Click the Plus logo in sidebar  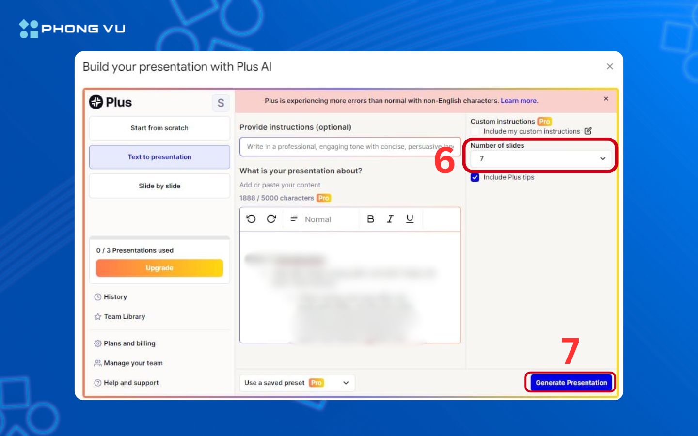click(x=111, y=102)
